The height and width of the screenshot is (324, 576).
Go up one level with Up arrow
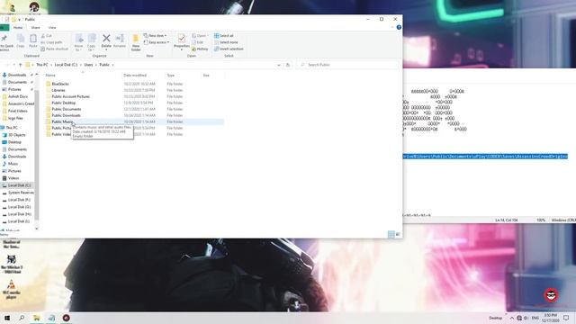(20, 65)
